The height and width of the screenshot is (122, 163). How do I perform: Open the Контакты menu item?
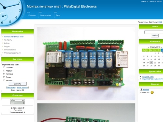(x=8, y=40)
